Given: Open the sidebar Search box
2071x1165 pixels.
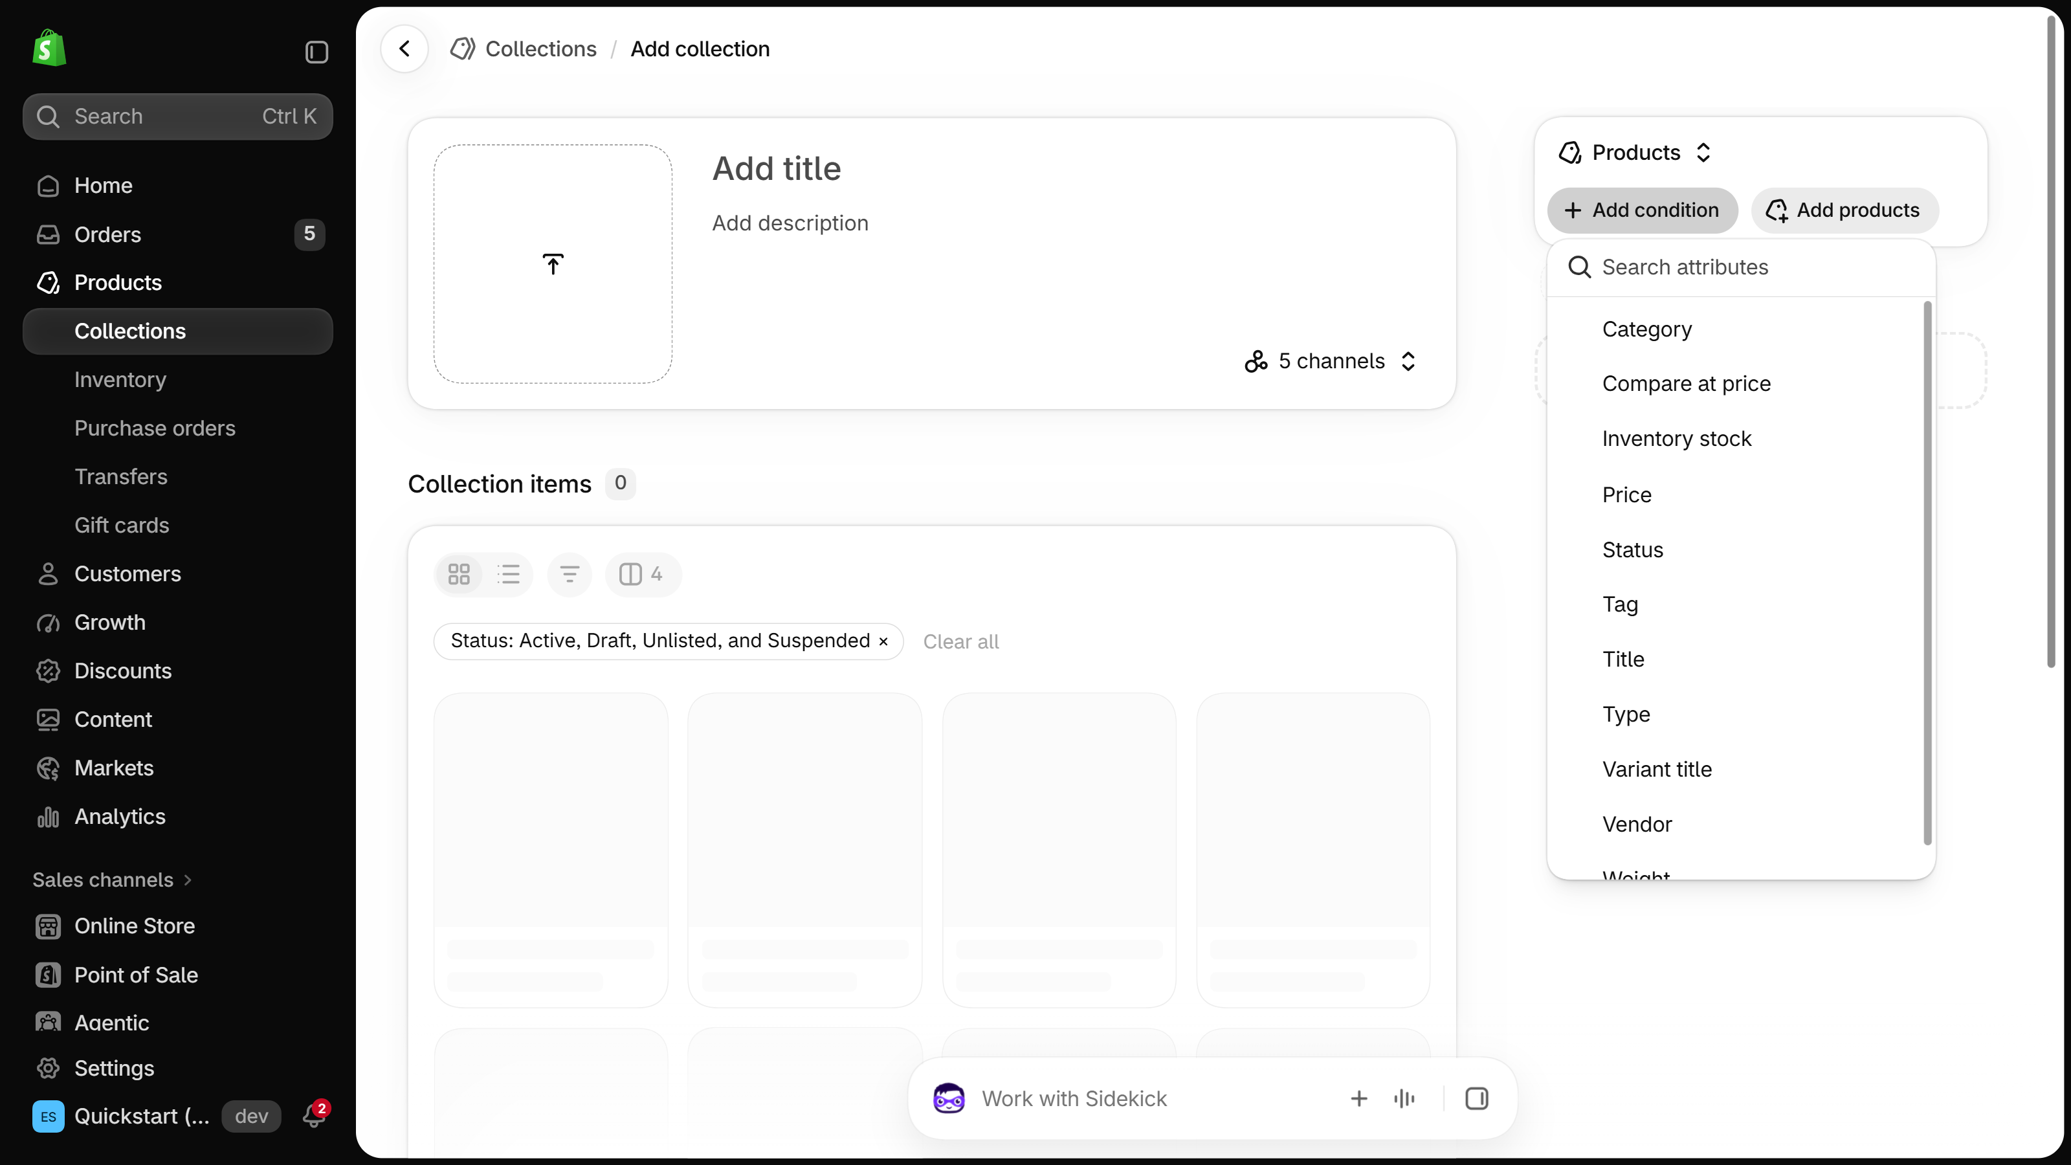Looking at the screenshot, I should tap(178, 116).
